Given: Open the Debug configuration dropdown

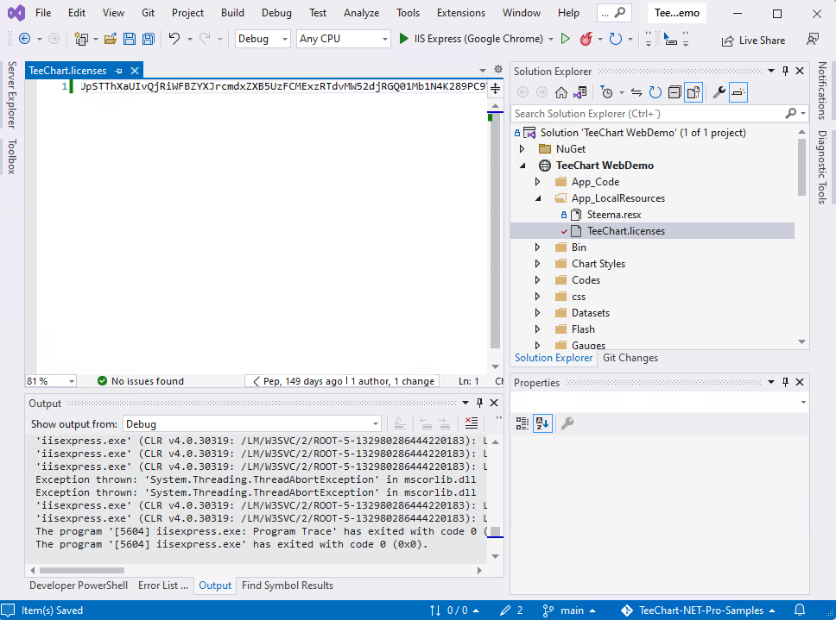Looking at the screenshot, I should coord(263,39).
